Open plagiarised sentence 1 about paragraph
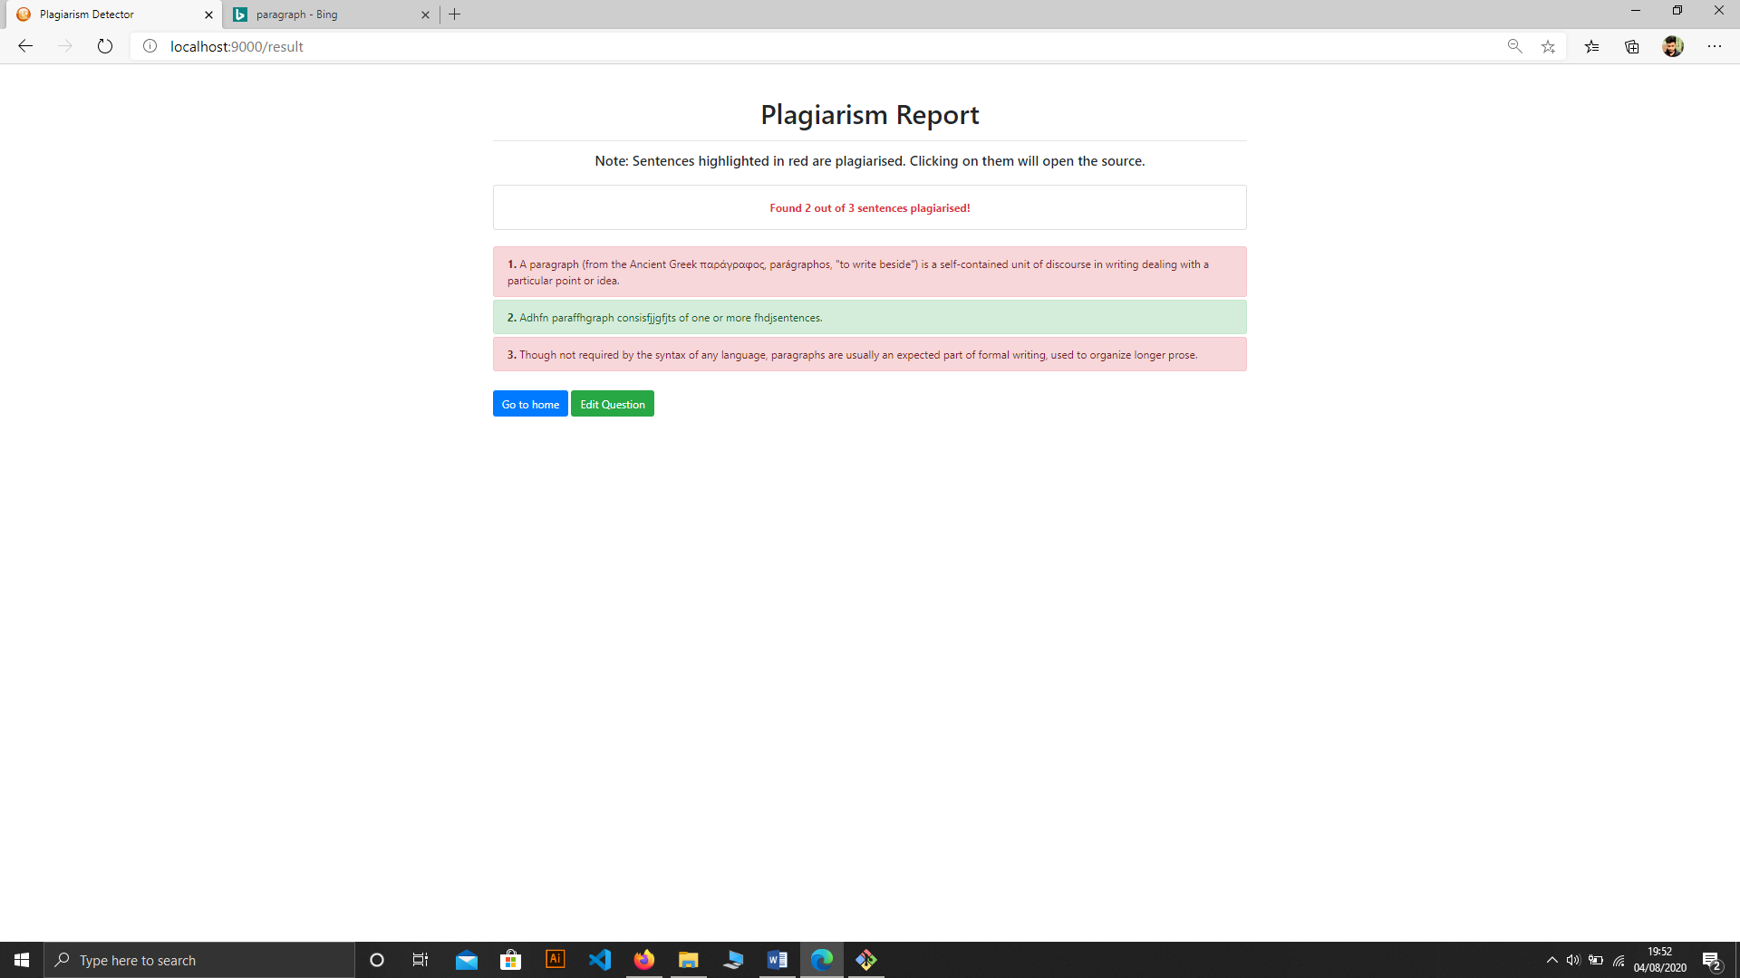Image resolution: width=1740 pixels, height=978 pixels. tap(870, 272)
